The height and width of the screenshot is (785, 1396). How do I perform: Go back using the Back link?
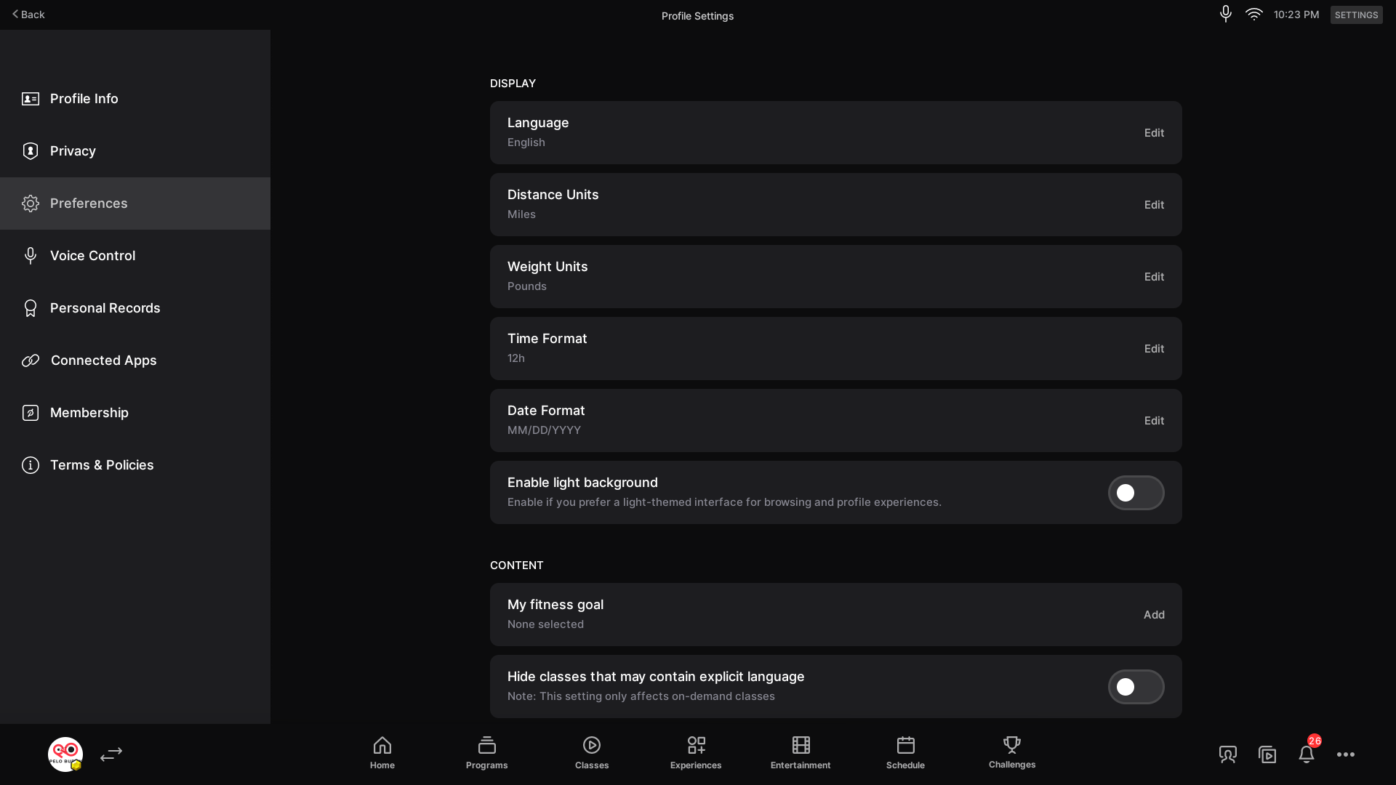coord(28,15)
